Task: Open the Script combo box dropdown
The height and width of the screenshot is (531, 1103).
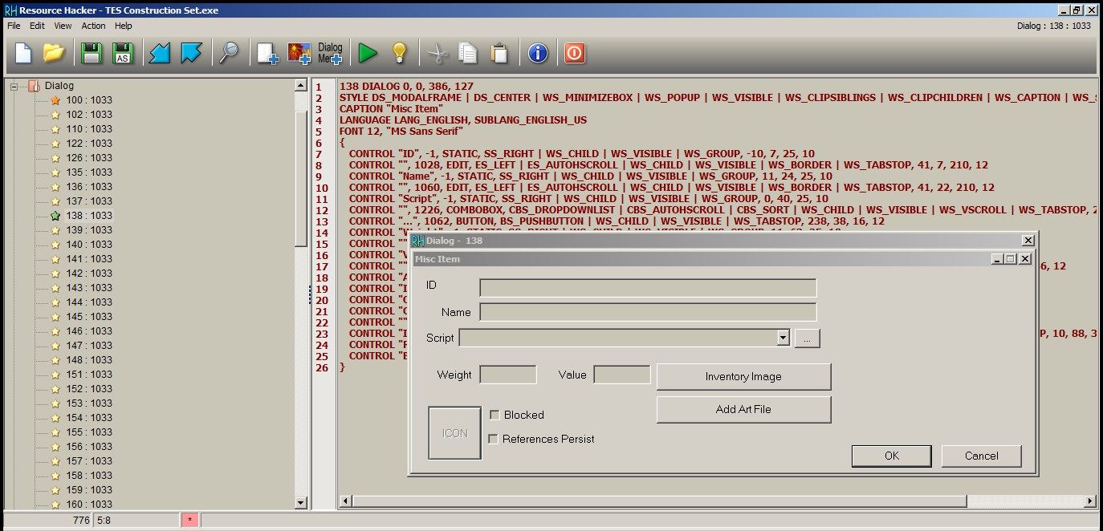Action: coord(783,338)
